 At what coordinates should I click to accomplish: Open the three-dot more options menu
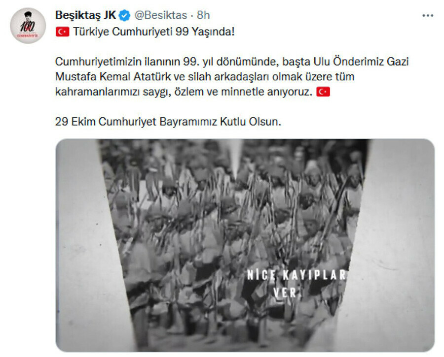pyautogui.click(x=428, y=16)
